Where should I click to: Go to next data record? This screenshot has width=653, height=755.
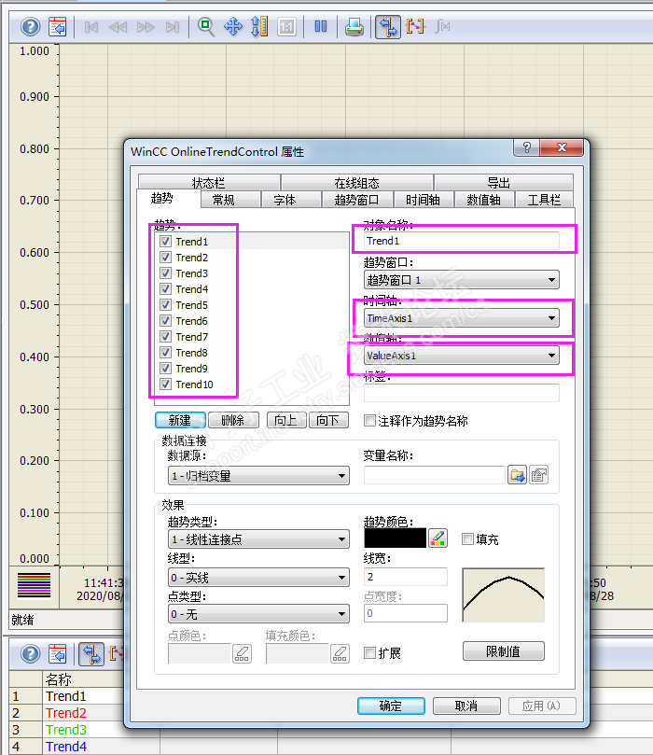point(146,27)
